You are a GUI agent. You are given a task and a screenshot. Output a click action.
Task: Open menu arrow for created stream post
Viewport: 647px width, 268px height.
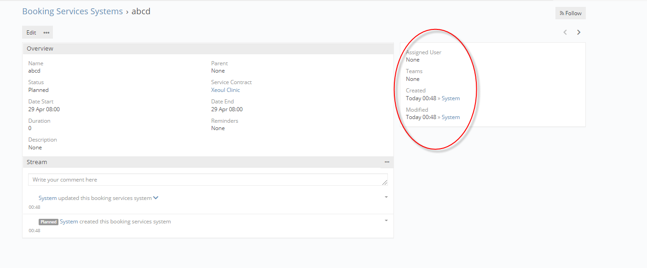[x=386, y=220]
